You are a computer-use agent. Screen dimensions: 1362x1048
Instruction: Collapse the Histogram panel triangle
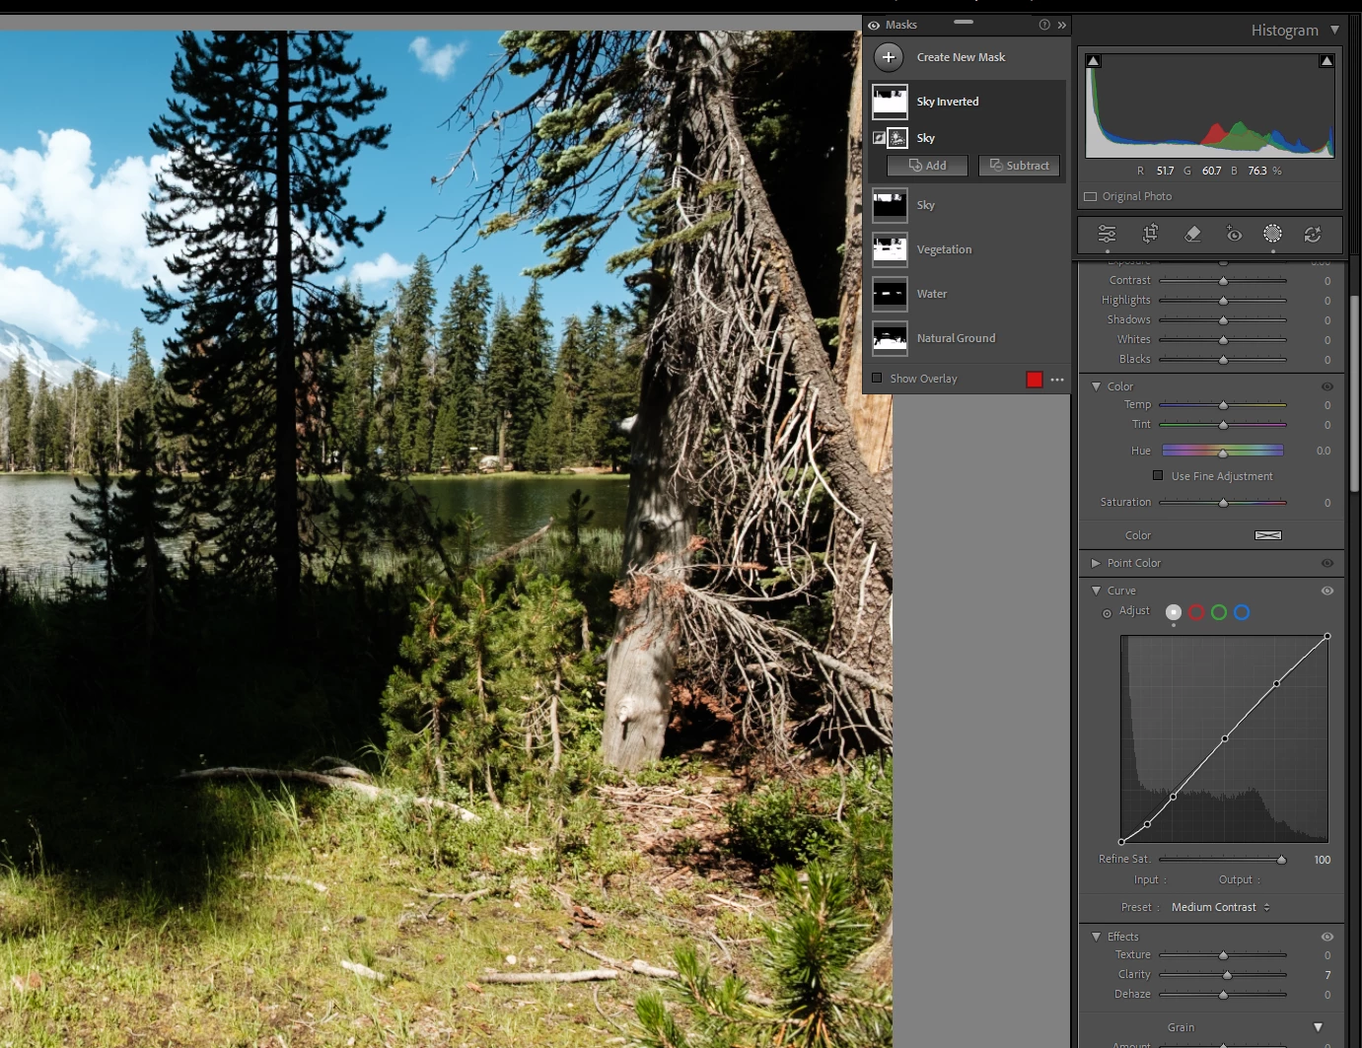pos(1334,30)
